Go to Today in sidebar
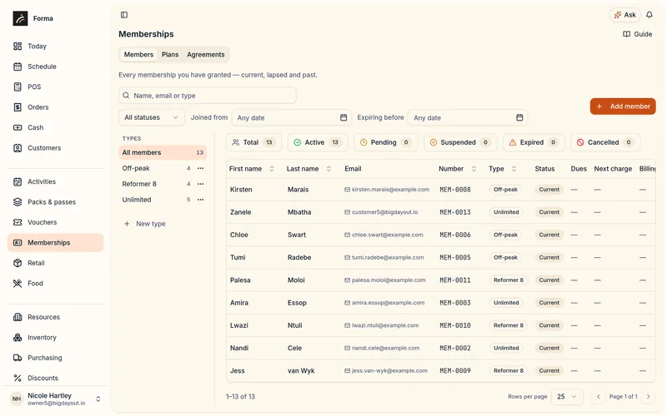The height and width of the screenshot is (416, 667). tap(55, 47)
